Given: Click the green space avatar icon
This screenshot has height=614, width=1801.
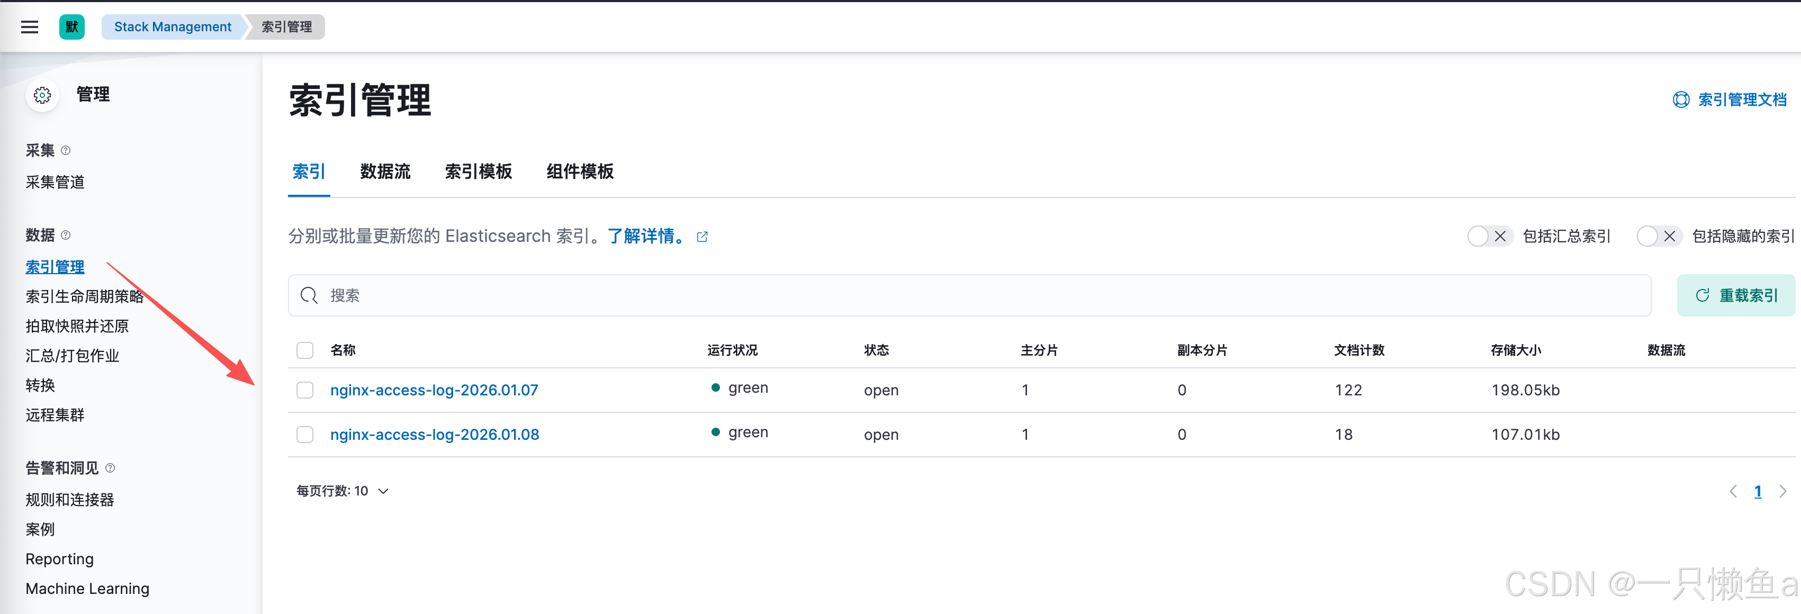Looking at the screenshot, I should tap(71, 28).
